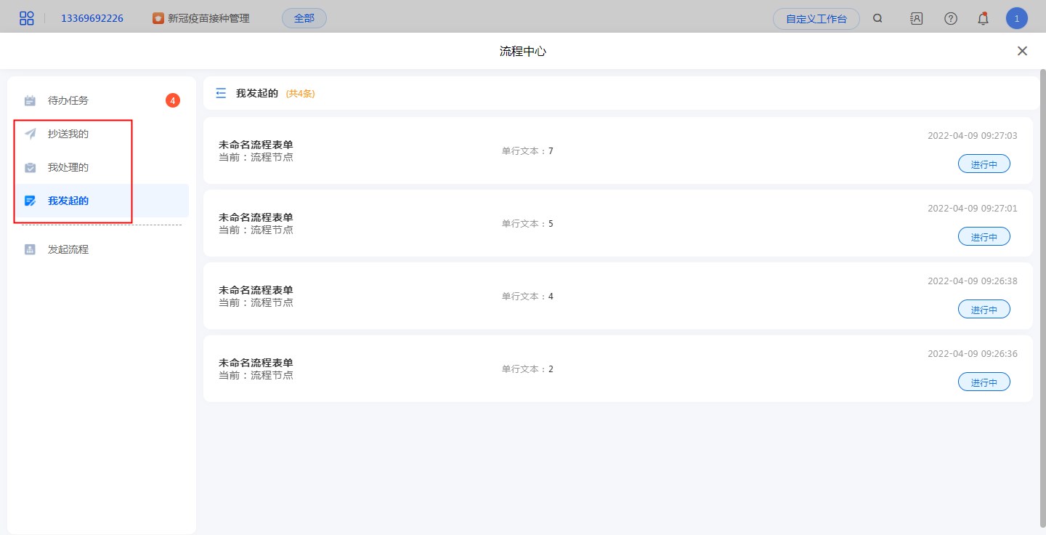Open the process entry with 单行文本：5

617,223
